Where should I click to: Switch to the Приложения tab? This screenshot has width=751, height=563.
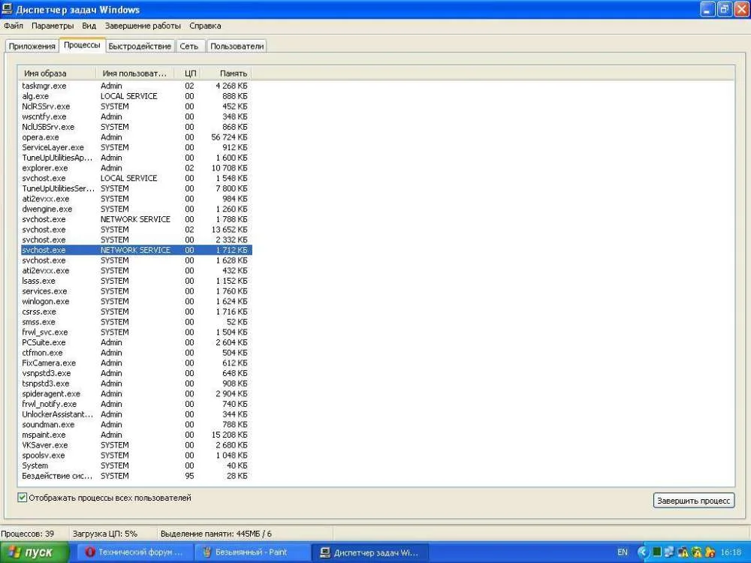pyautogui.click(x=32, y=47)
